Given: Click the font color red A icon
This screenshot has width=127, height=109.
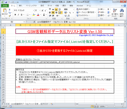Looking at the screenshot, I should pyautogui.click(x=38, y=15).
